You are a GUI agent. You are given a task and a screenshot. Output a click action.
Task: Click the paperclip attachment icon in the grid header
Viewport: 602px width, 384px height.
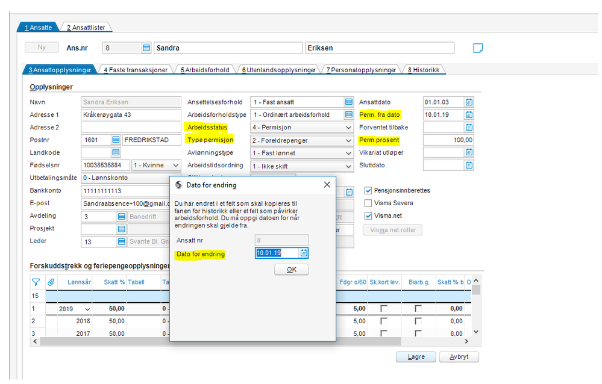point(51,282)
